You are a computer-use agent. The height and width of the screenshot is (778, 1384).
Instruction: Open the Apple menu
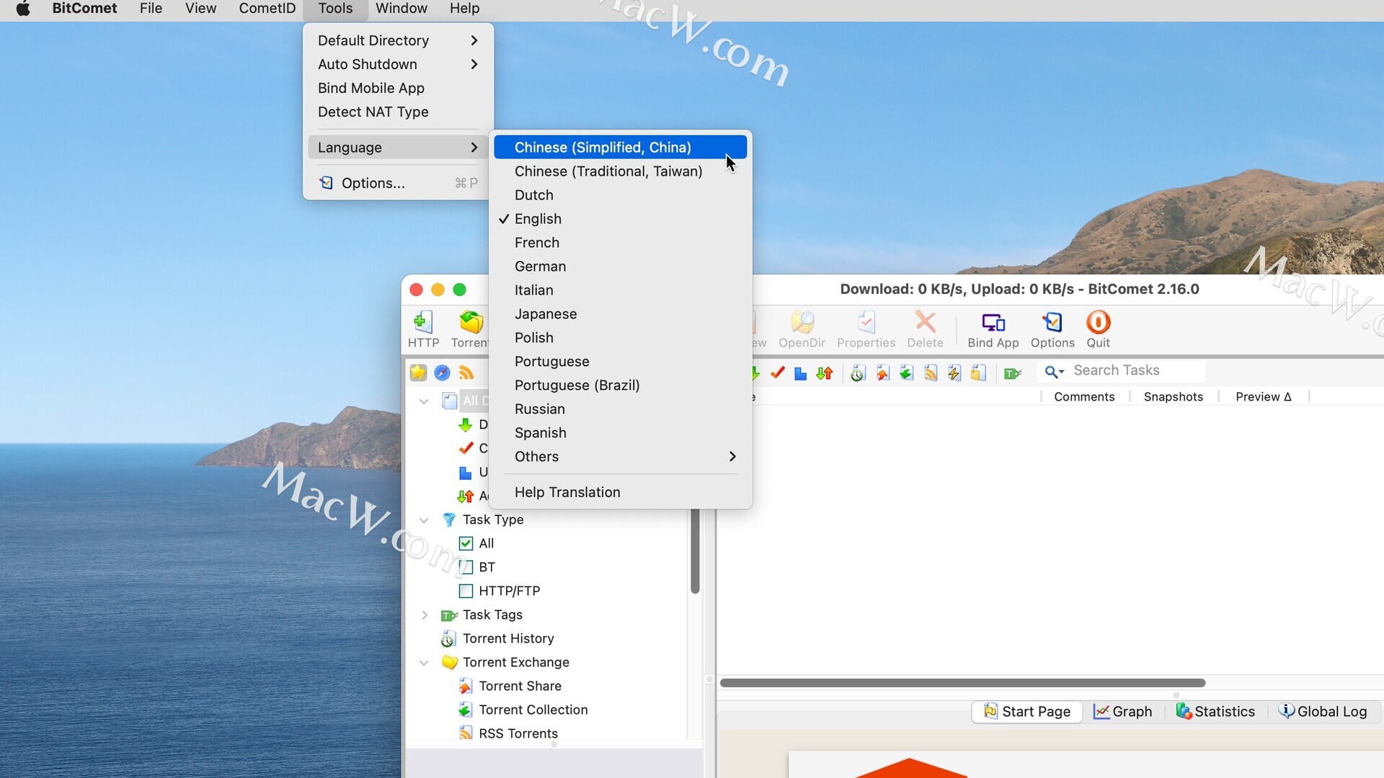[x=23, y=9]
